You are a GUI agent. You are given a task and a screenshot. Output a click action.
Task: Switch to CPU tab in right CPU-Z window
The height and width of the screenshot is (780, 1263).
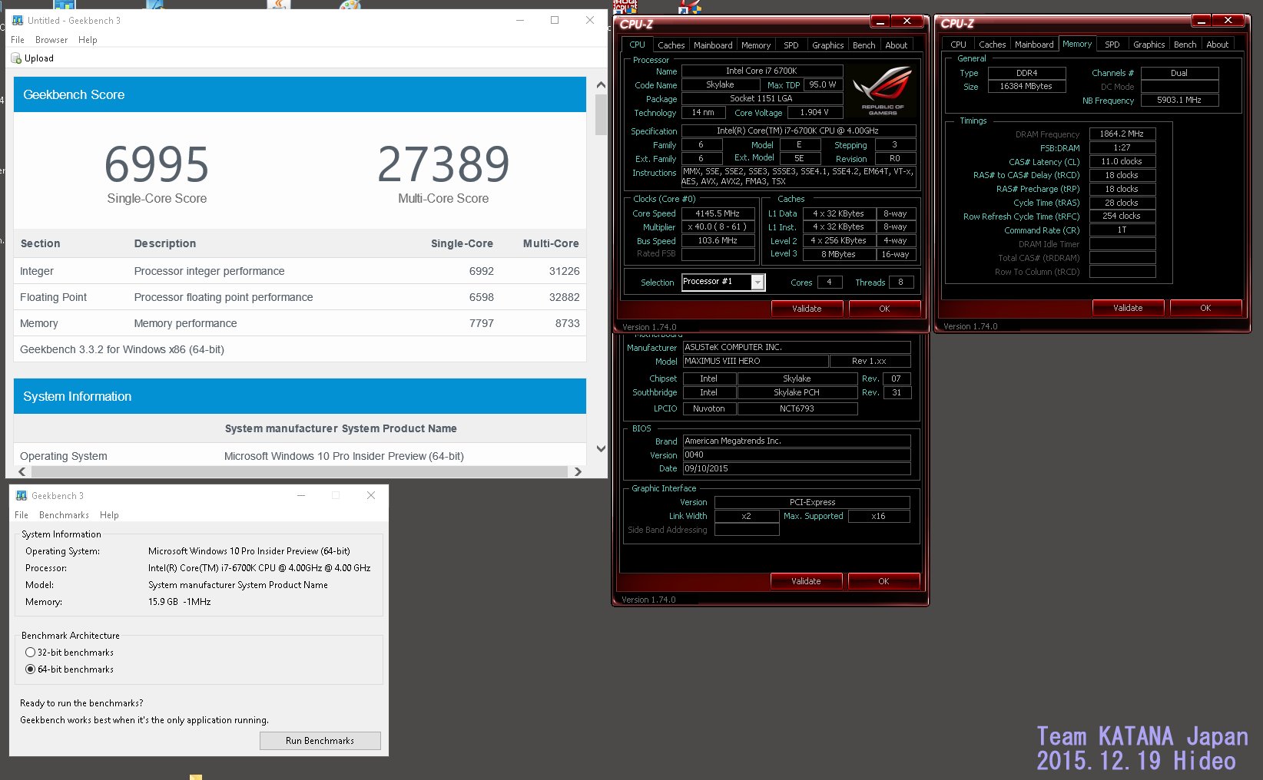pyautogui.click(x=958, y=45)
